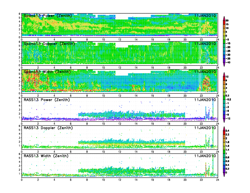The height and width of the screenshot is (193, 250).
Task: Click the "12" label on the middle colorbar
Action: 227,77
